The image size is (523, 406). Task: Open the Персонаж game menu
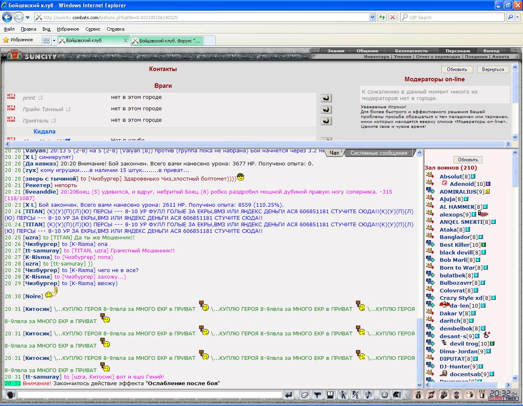(458, 51)
